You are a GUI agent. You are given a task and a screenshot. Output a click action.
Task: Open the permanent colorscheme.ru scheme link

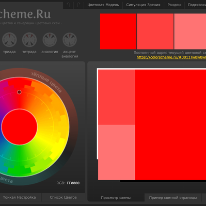pyautogui.click(x=171, y=57)
